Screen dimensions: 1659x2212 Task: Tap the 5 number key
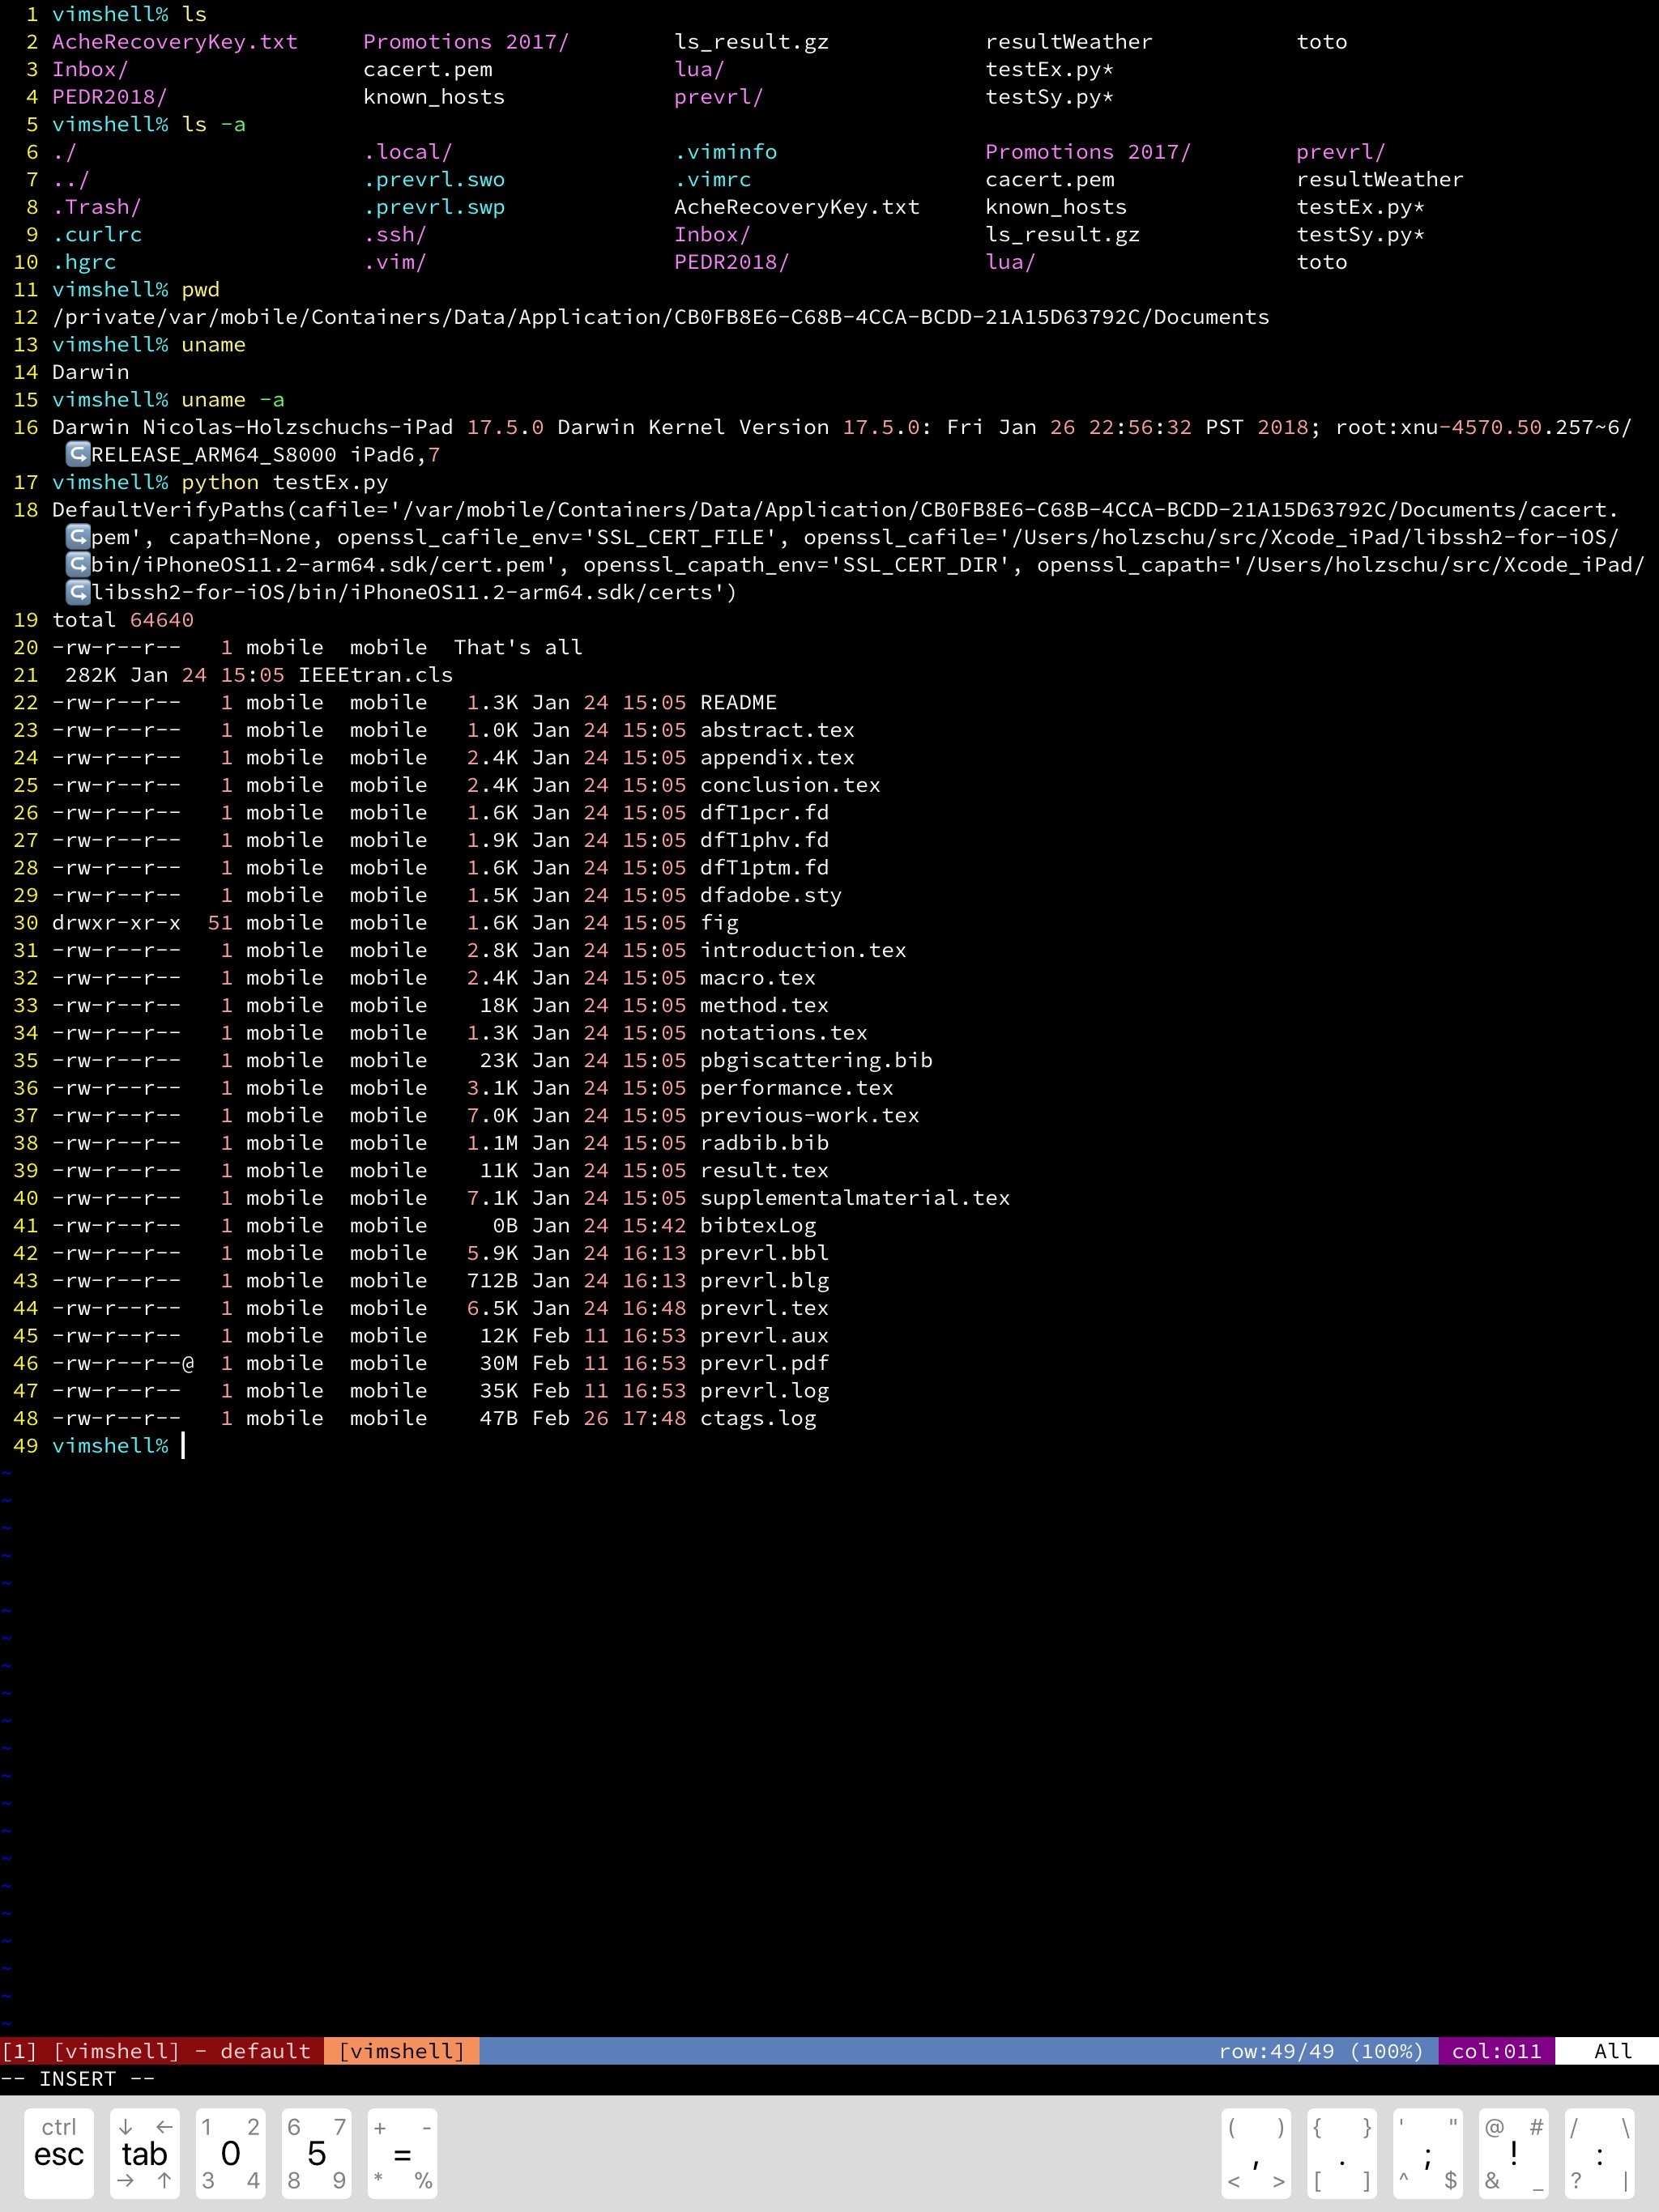316,2153
